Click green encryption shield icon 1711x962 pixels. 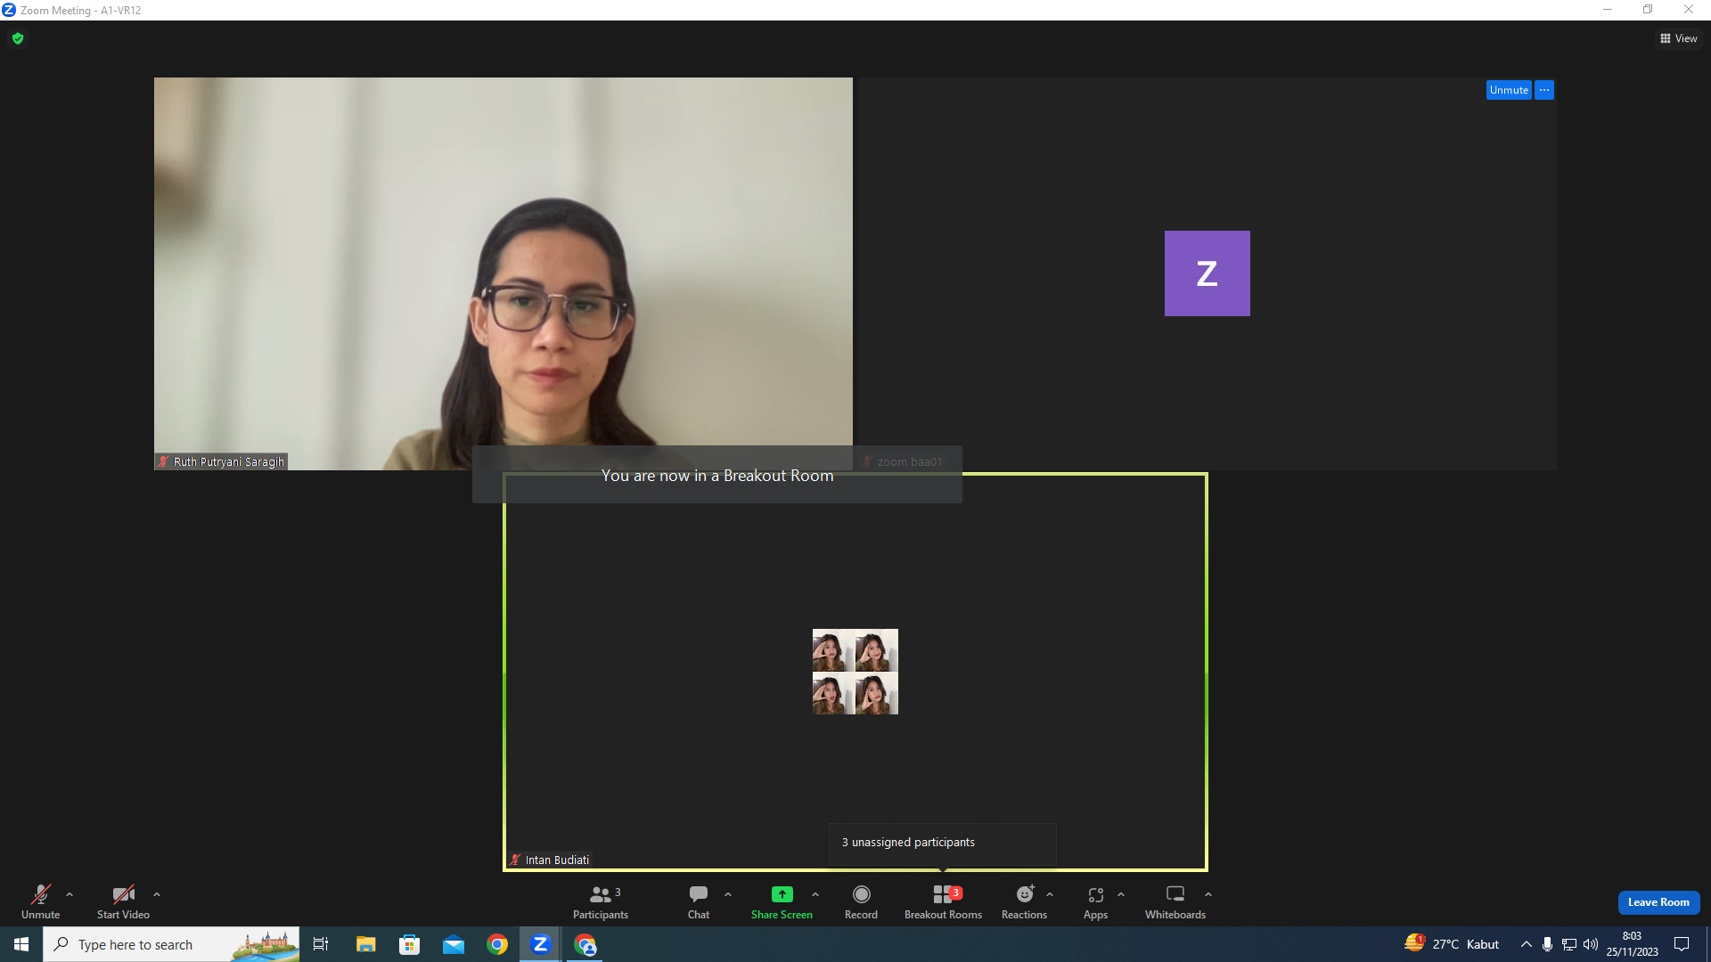click(18, 38)
